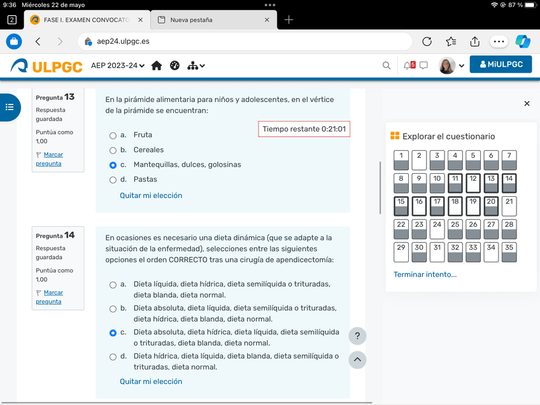The image size is (540, 405).
Task: Choose answer option d. Pastas
Action: [x=113, y=180]
